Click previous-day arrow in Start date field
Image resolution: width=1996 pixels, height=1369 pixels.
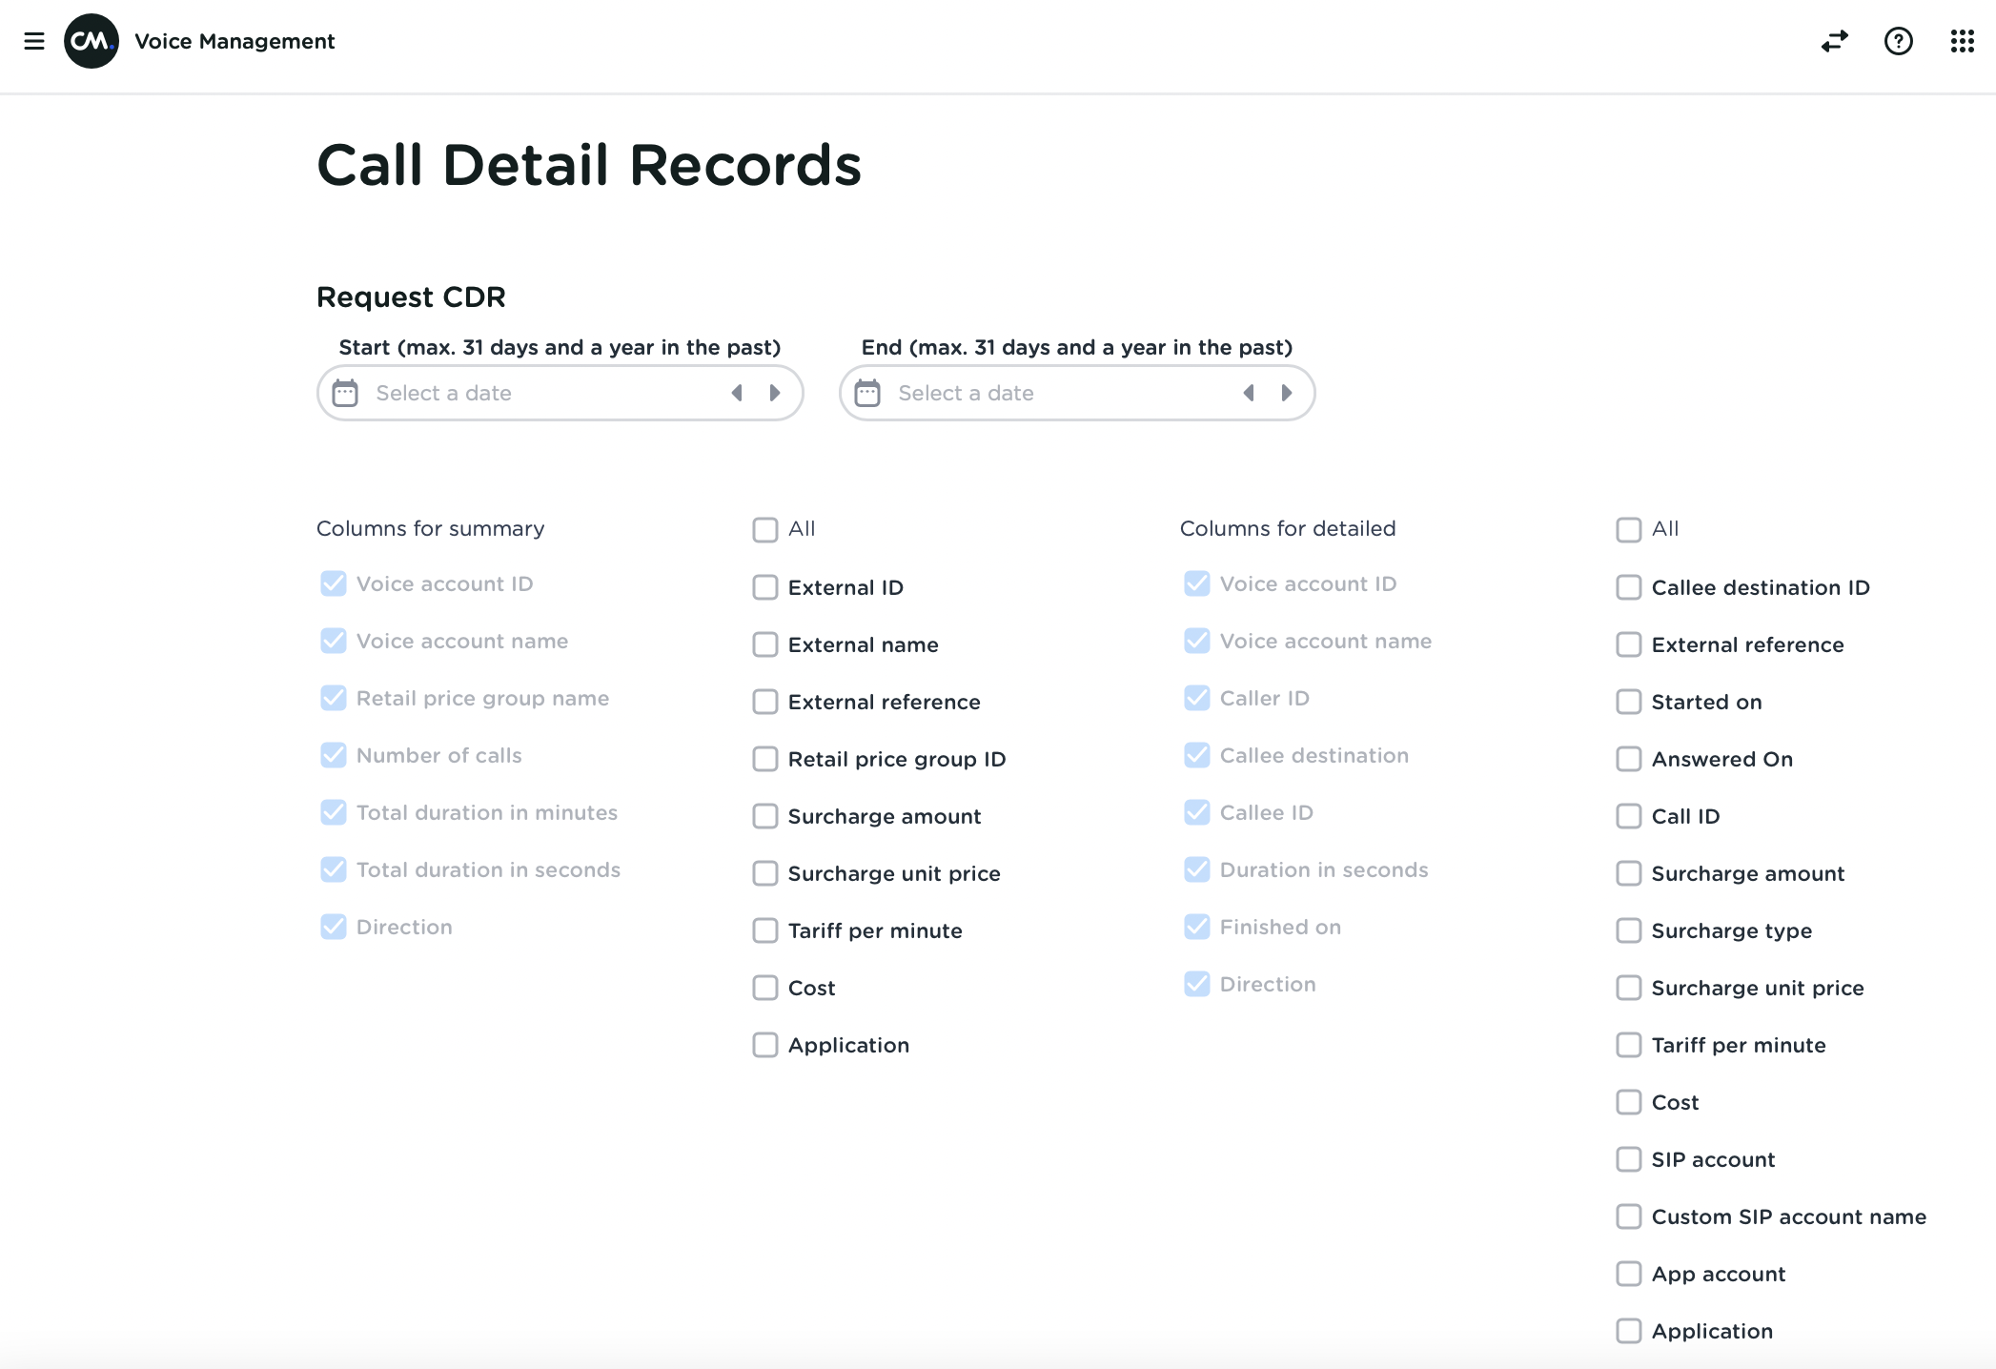(737, 393)
